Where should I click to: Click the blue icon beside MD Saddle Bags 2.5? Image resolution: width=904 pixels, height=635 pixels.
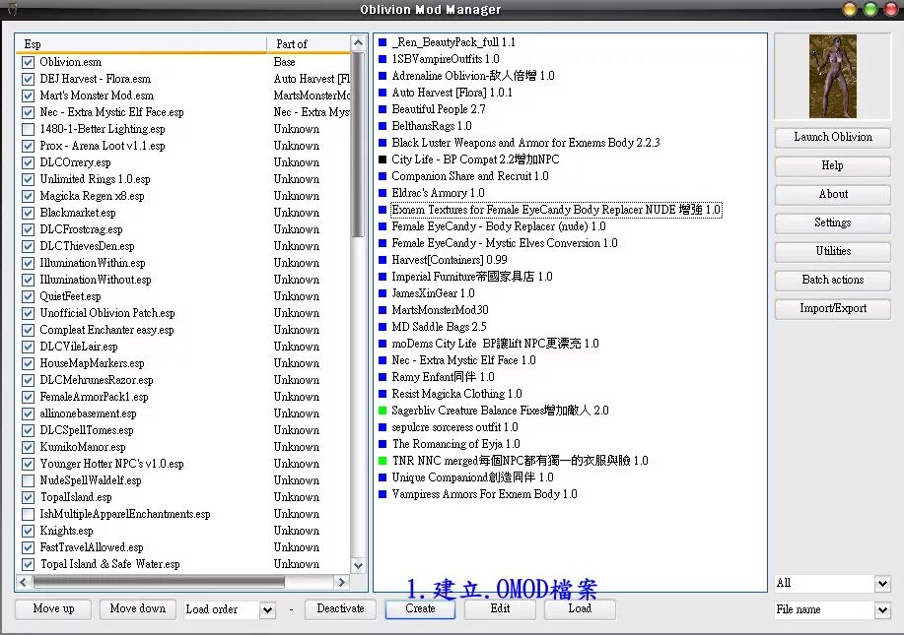tap(382, 327)
